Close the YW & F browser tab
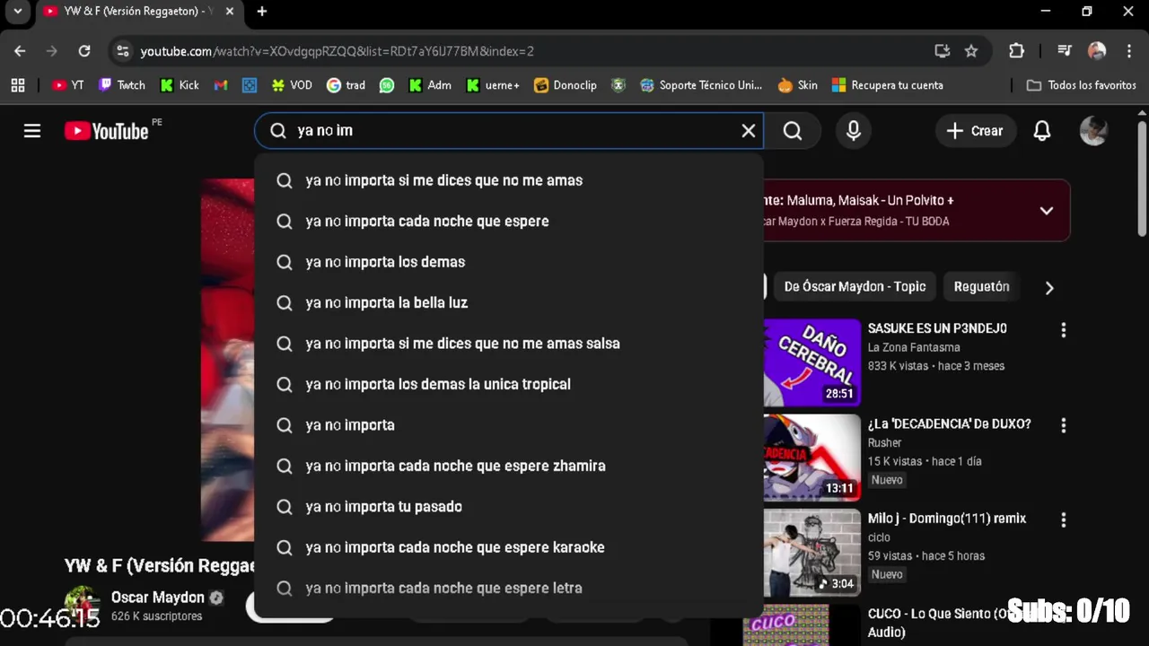 230,12
